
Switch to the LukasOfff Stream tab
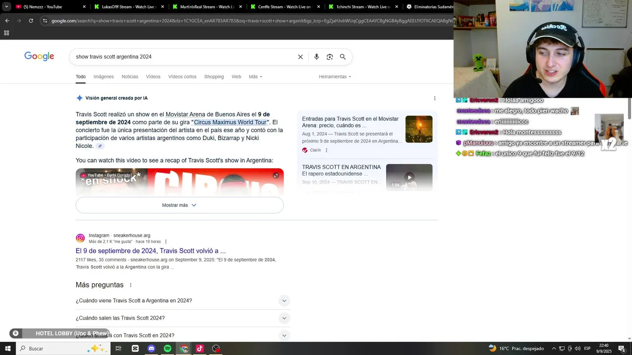point(128,7)
